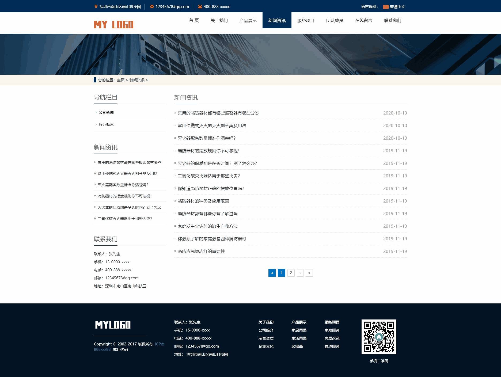This screenshot has height=377, width=501.
Task: Open page 2 of the news list
Action: point(291,273)
